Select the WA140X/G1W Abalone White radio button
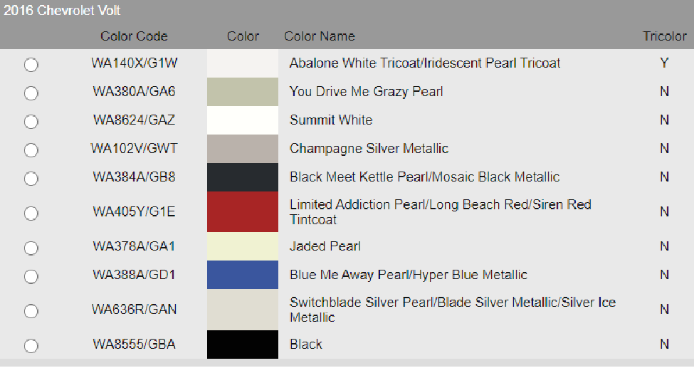This screenshot has width=694, height=368. pos(31,65)
